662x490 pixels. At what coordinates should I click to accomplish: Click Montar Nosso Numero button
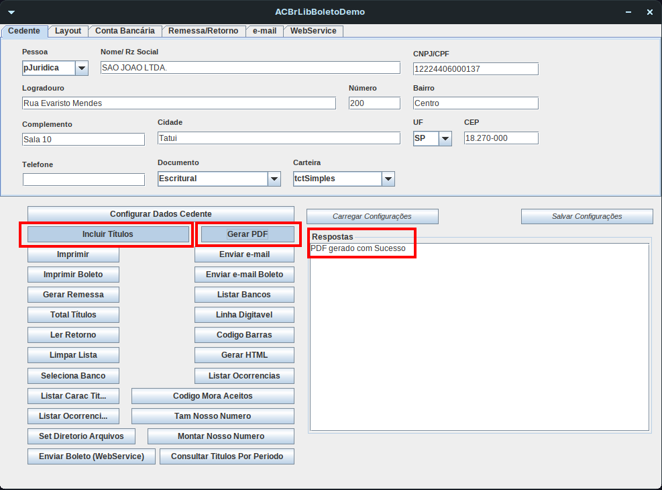pos(221,436)
